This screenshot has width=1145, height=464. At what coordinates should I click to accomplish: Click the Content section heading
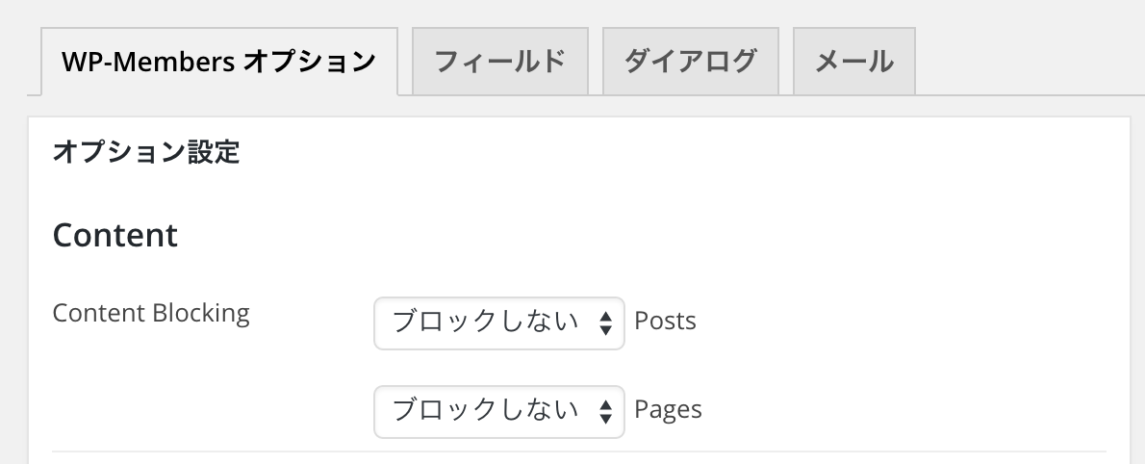[x=115, y=235]
